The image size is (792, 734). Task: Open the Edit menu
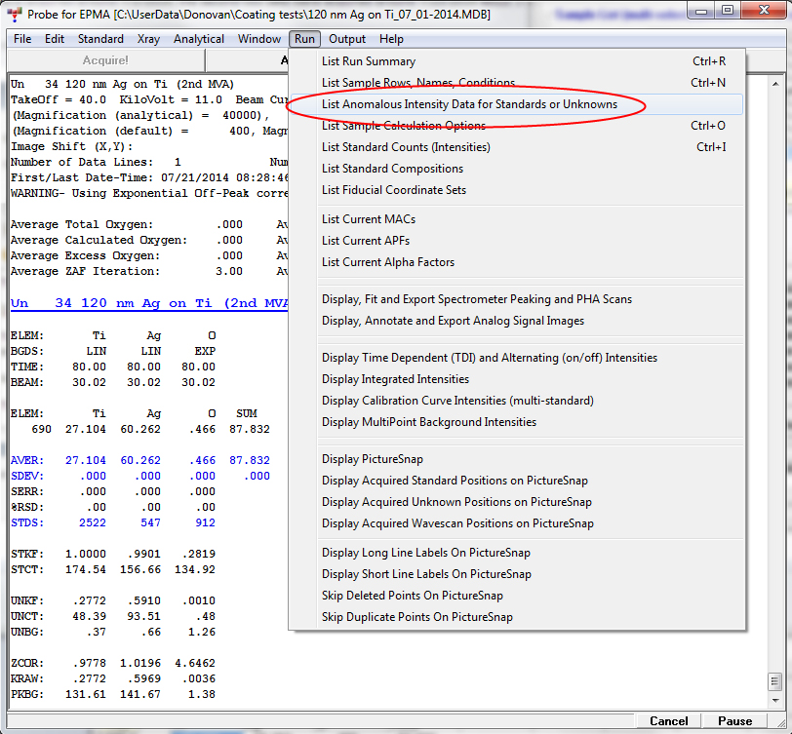click(x=55, y=39)
